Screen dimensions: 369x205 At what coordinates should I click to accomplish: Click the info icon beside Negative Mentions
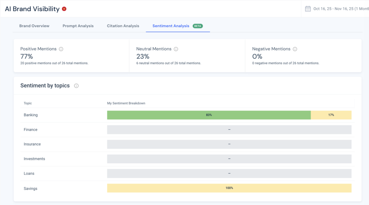[x=295, y=49]
